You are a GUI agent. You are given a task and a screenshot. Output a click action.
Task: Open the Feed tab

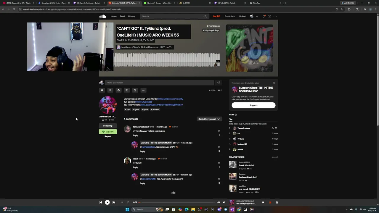(x=122, y=16)
